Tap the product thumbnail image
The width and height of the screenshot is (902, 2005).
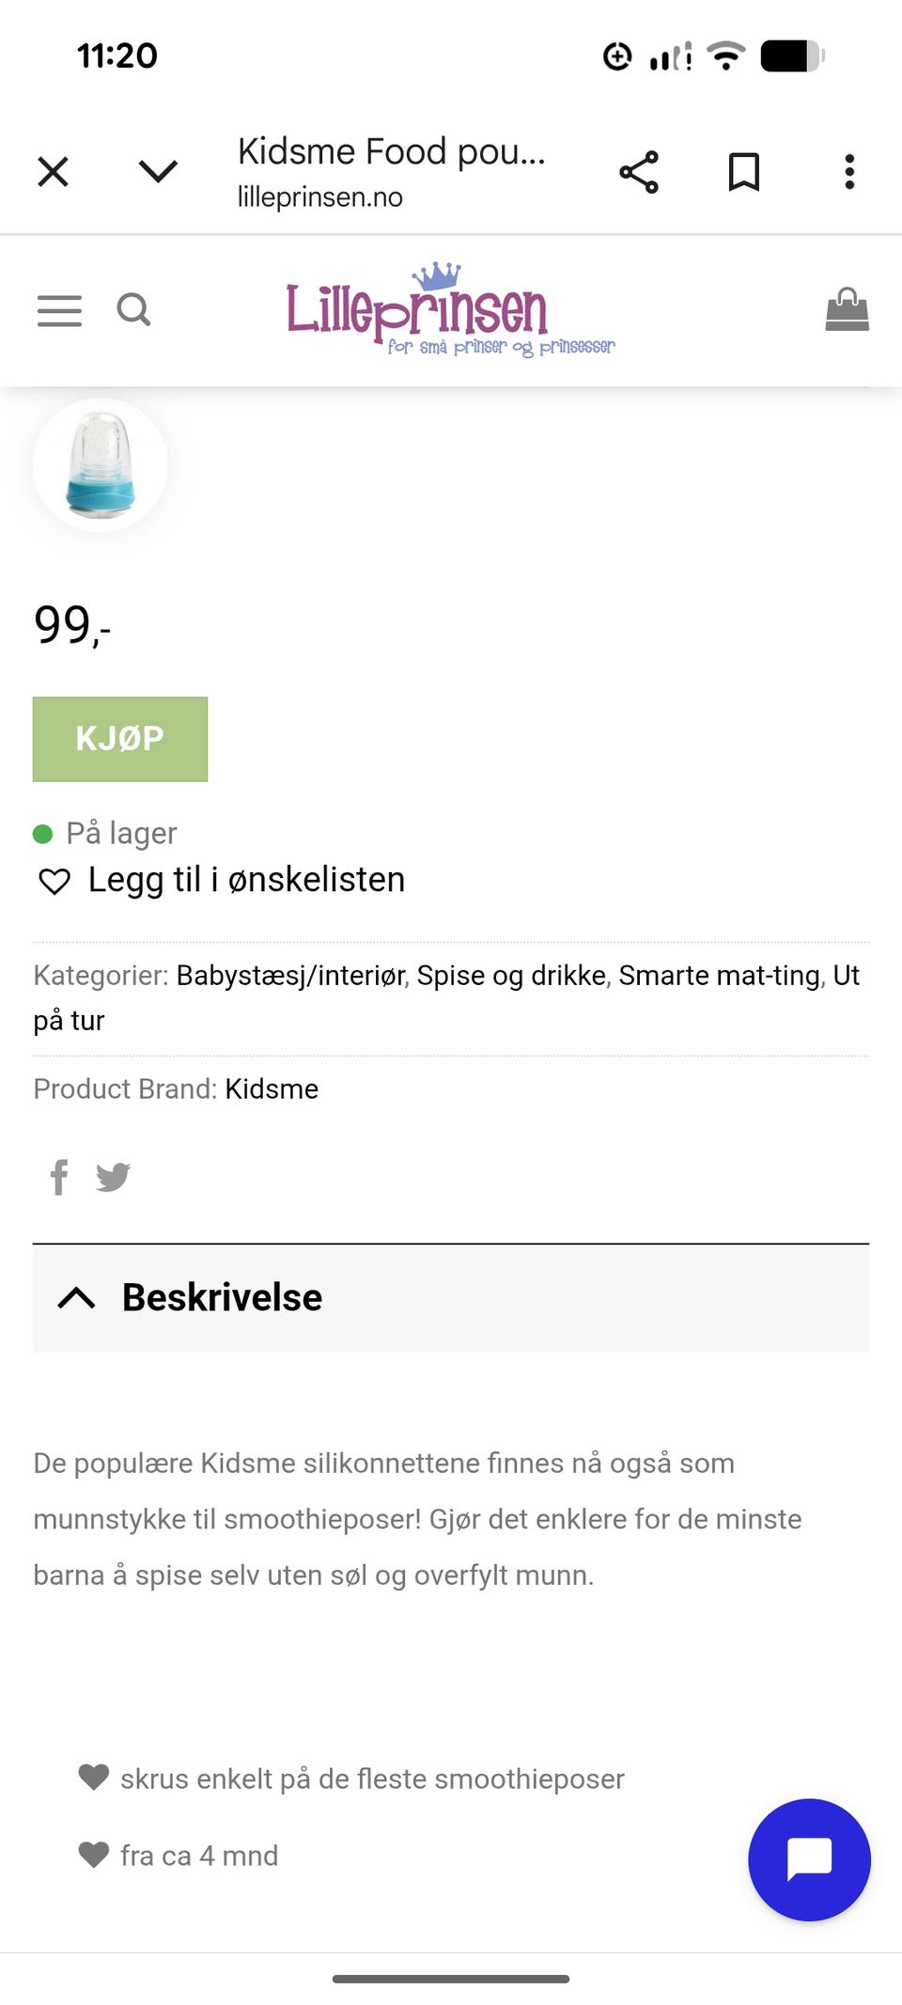[x=99, y=462]
